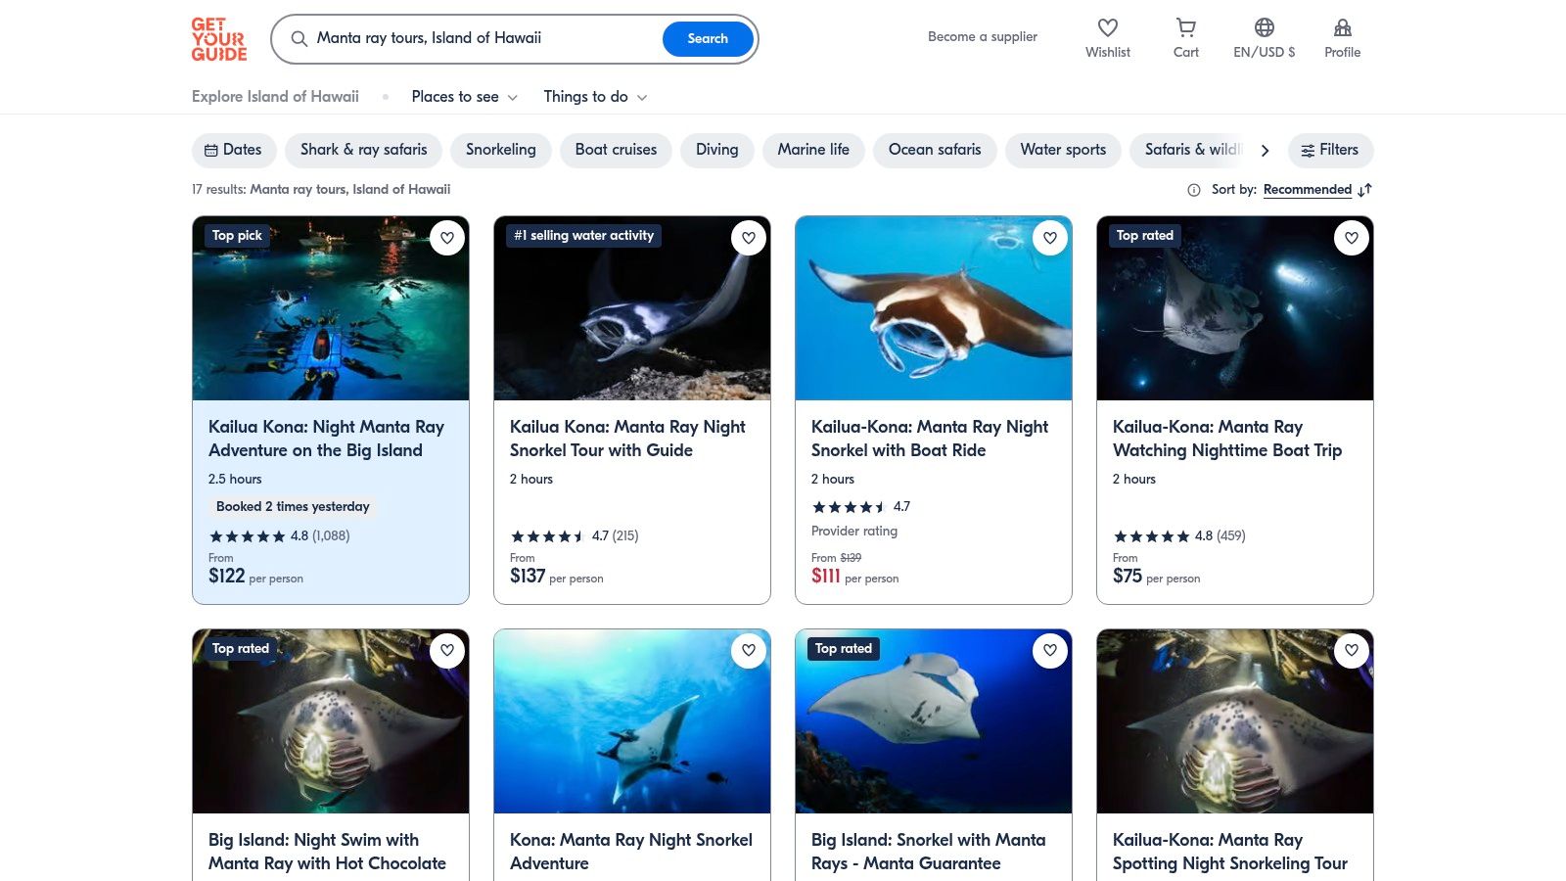The image size is (1566, 881).
Task: Open the Profile icon
Action: pos(1342,28)
